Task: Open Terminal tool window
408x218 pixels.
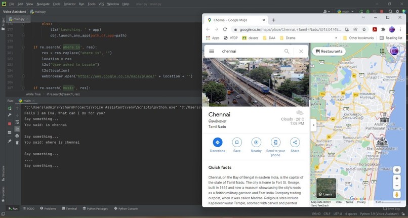Action: click(x=69, y=208)
